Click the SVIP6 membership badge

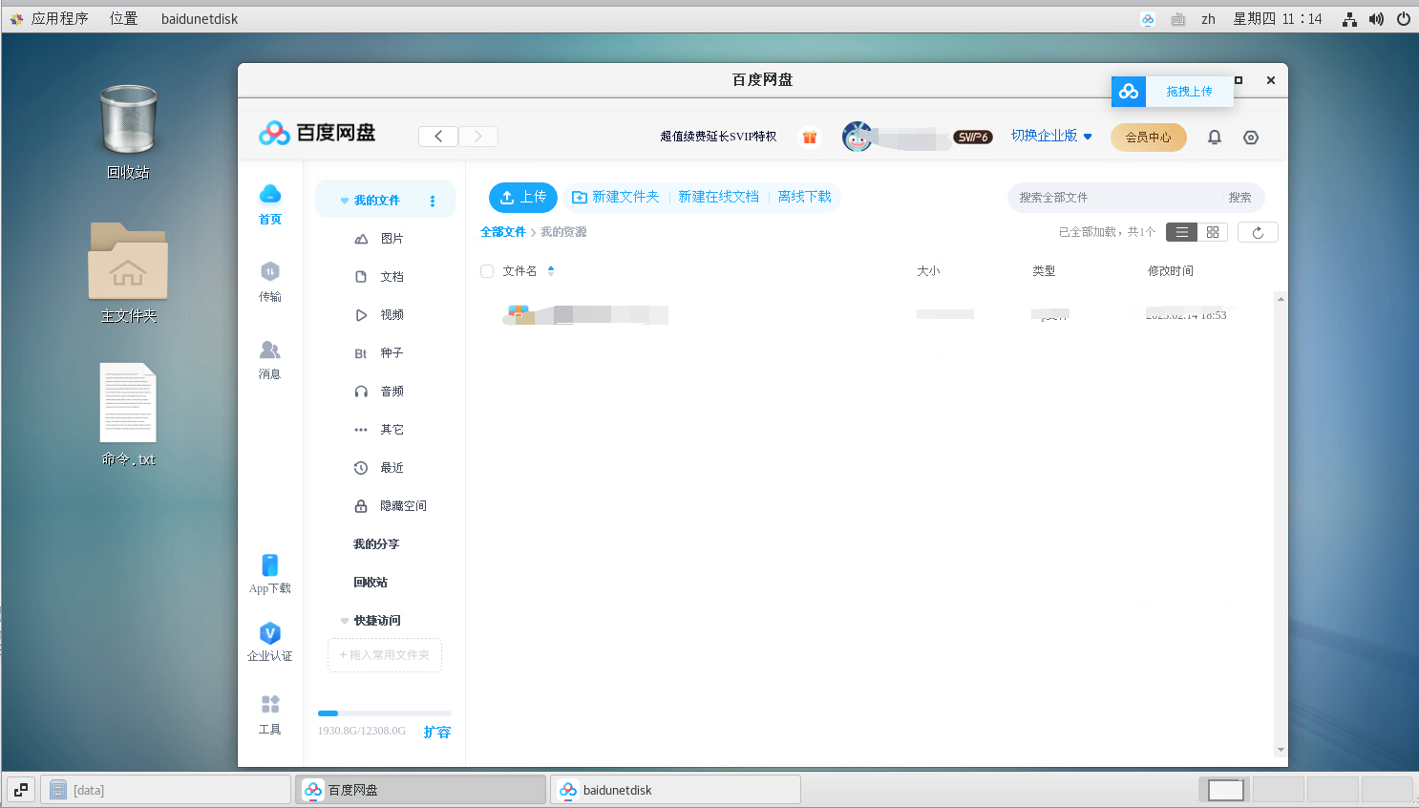pyautogui.click(x=972, y=138)
